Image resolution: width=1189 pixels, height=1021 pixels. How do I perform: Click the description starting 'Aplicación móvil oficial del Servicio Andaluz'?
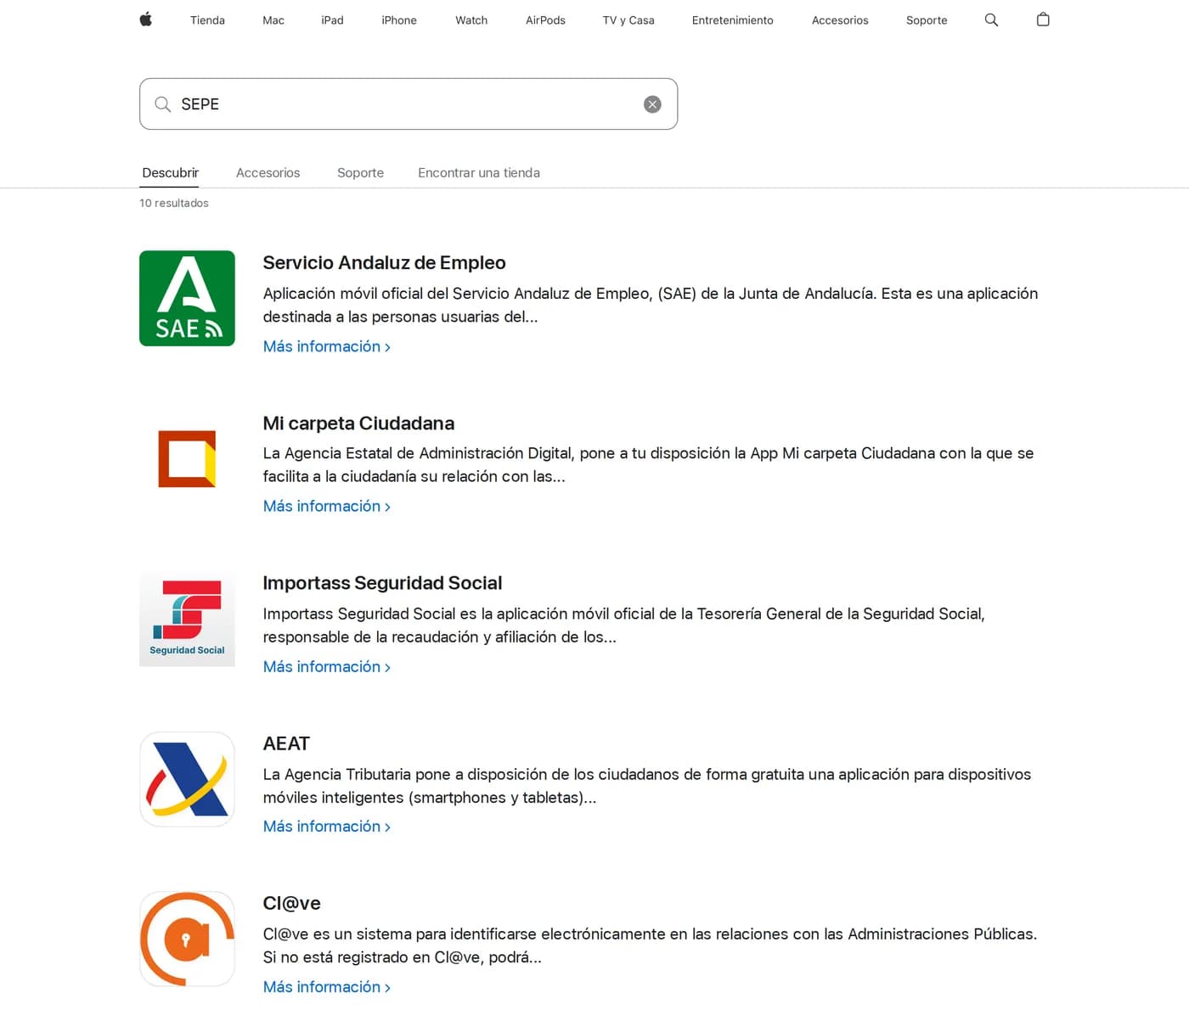(x=651, y=305)
